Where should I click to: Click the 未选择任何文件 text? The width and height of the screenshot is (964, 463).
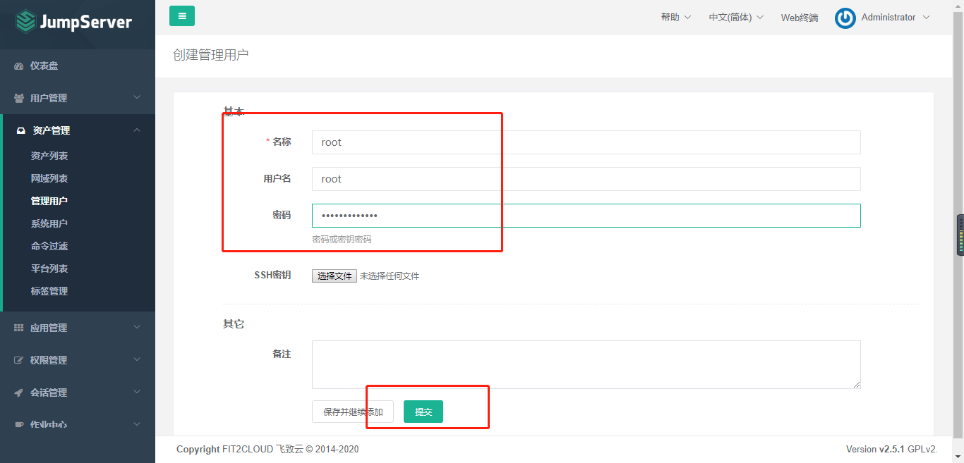tap(390, 276)
